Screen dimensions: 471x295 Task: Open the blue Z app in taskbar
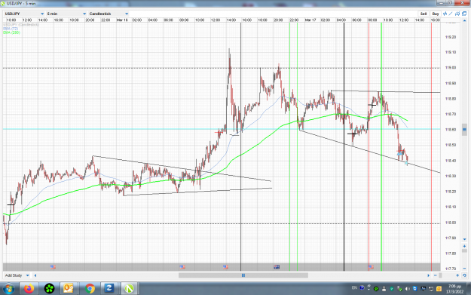(x=109, y=289)
